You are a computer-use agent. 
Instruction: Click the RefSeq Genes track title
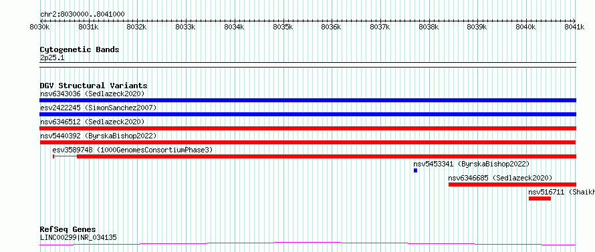68,230
